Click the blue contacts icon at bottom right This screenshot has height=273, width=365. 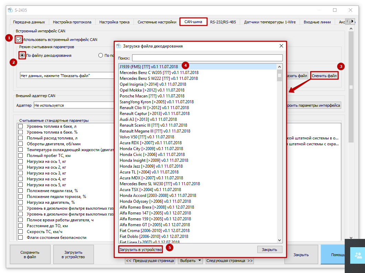click(358, 255)
